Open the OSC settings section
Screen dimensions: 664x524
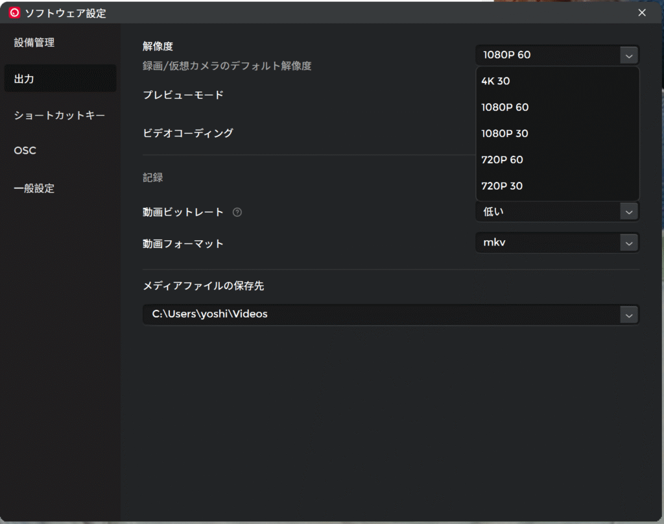[x=25, y=151]
